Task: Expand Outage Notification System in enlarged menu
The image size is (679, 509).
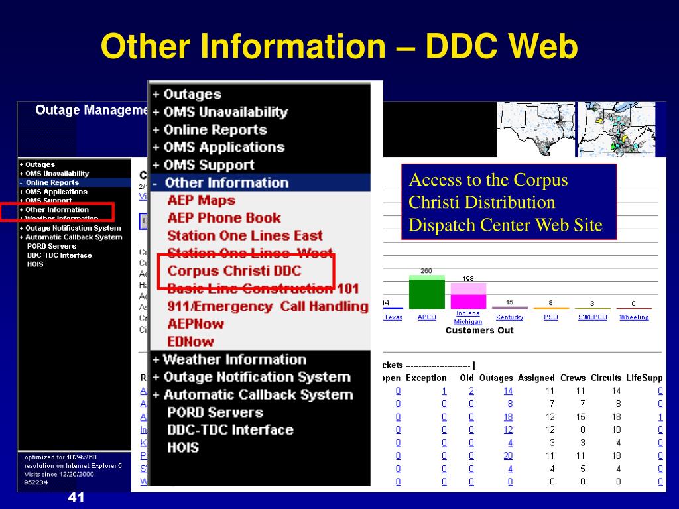Action: (251, 377)
